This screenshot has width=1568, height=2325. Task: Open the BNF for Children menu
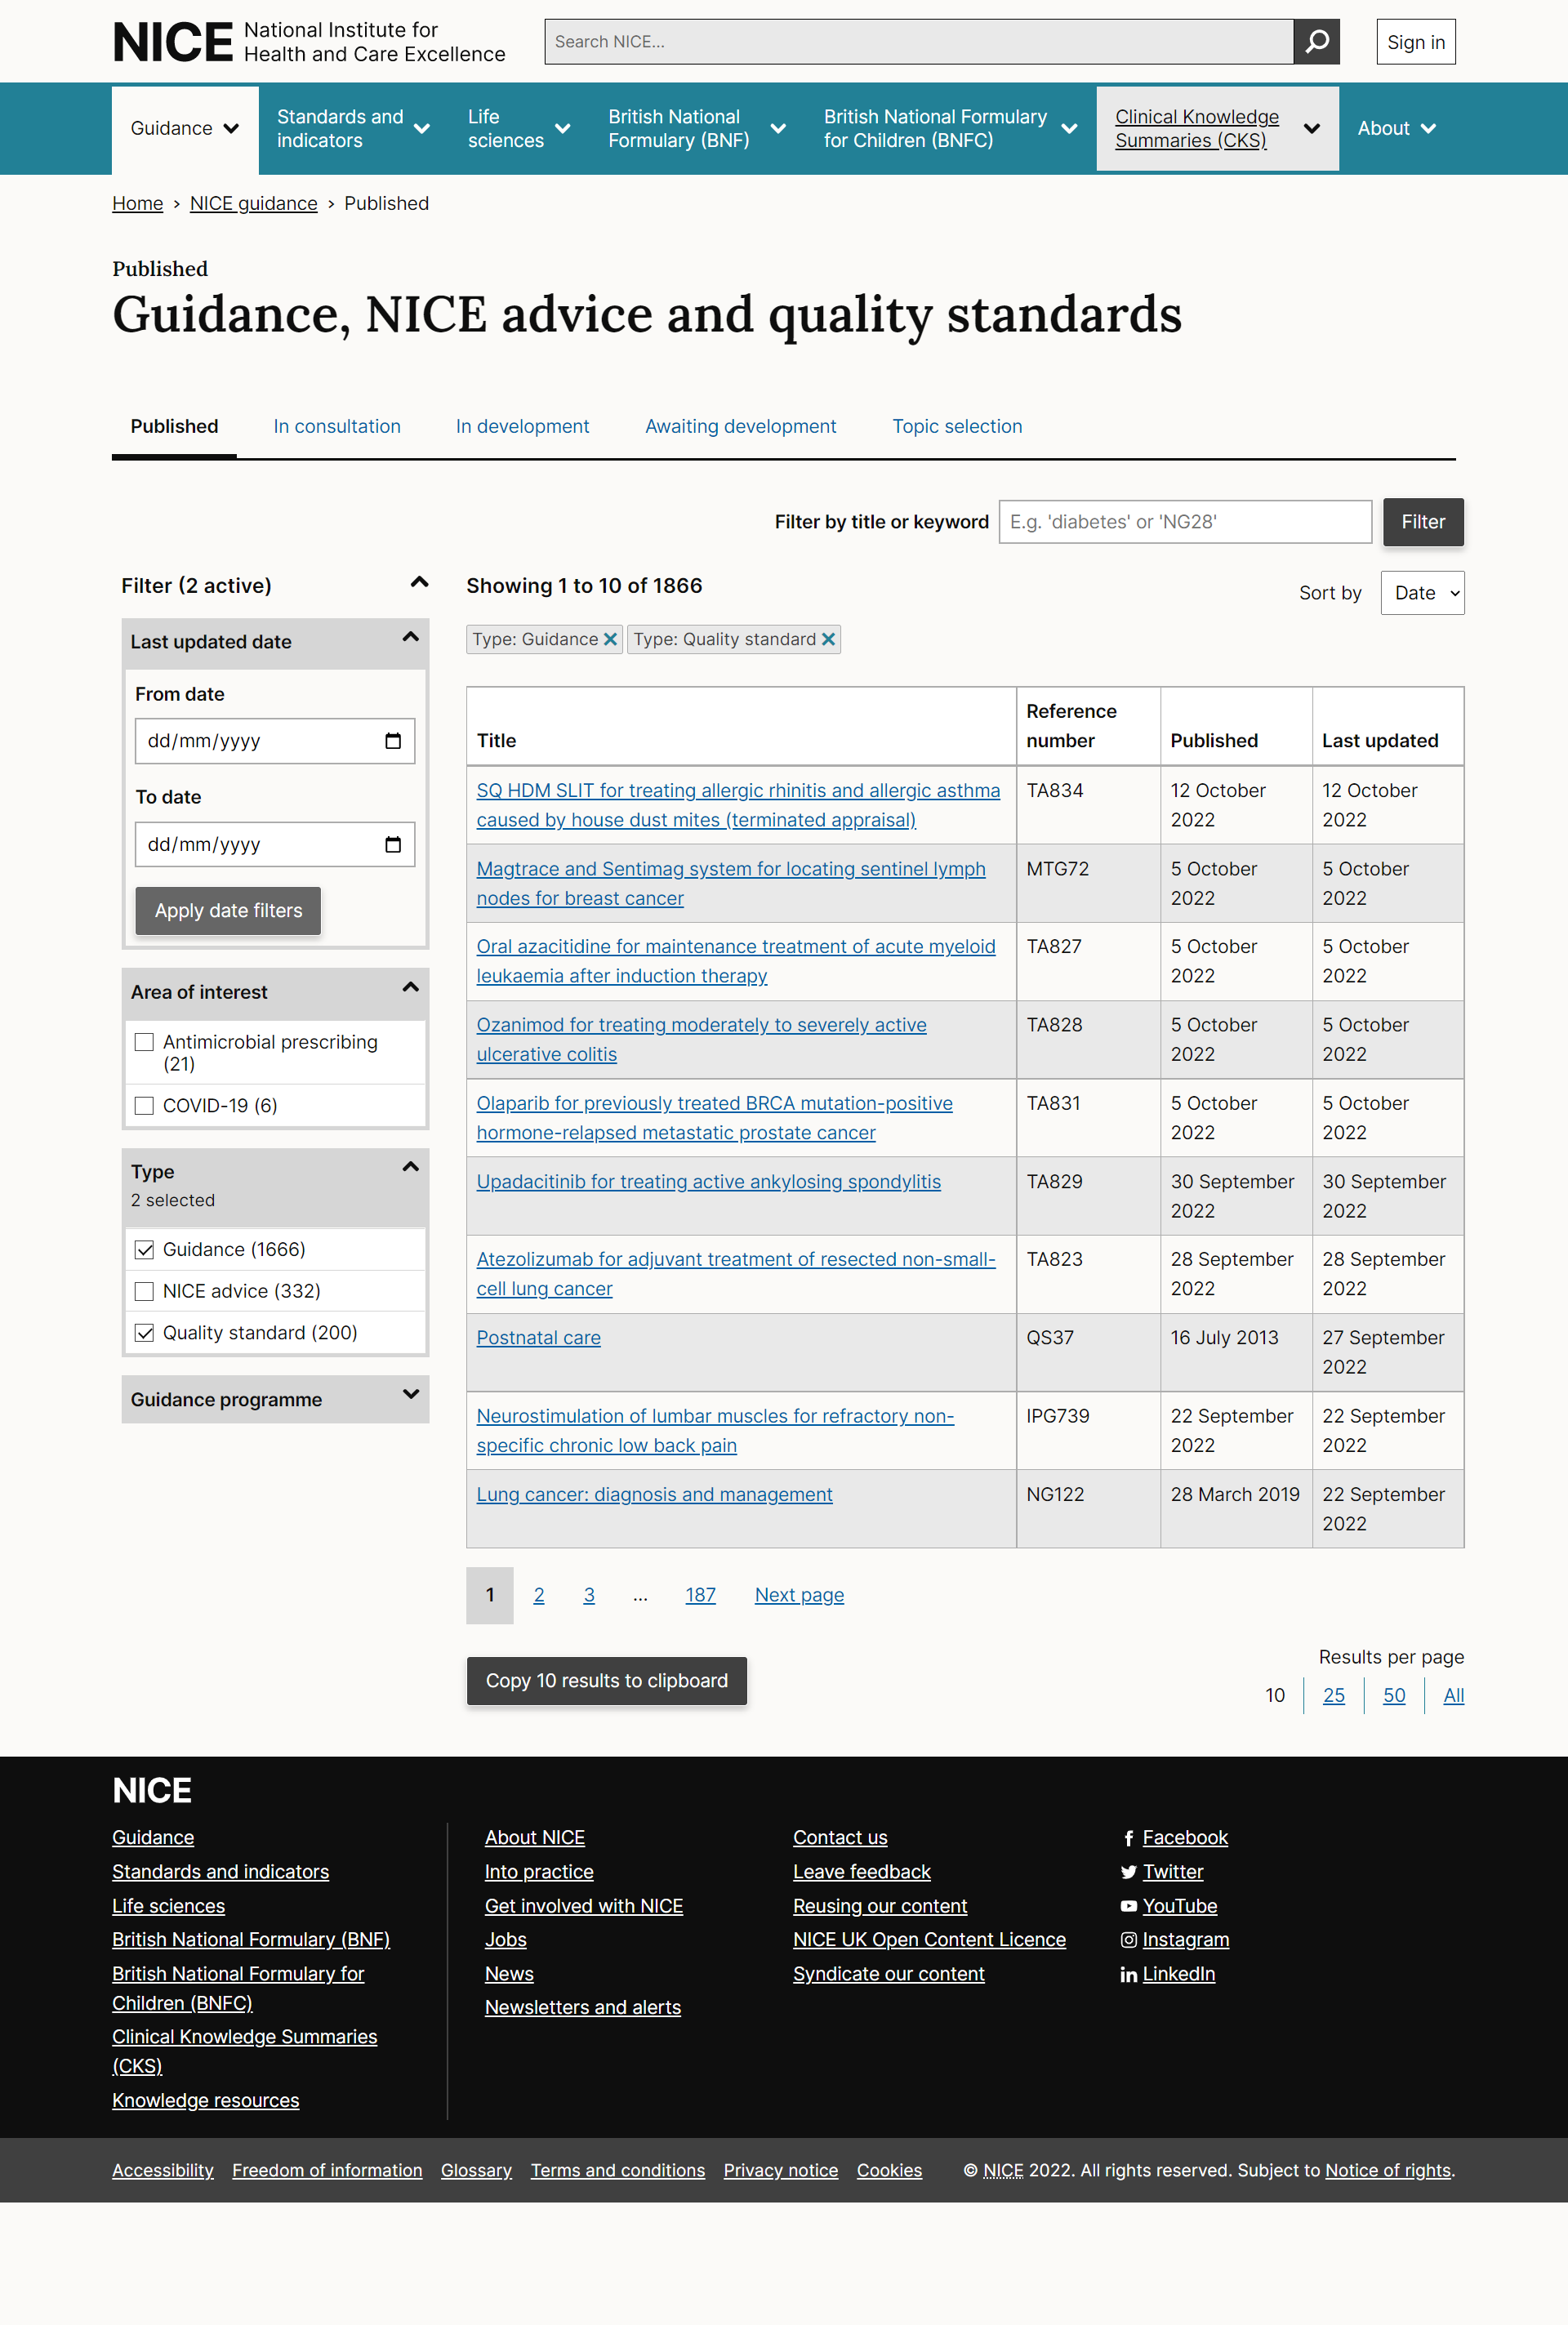(950, 129)
